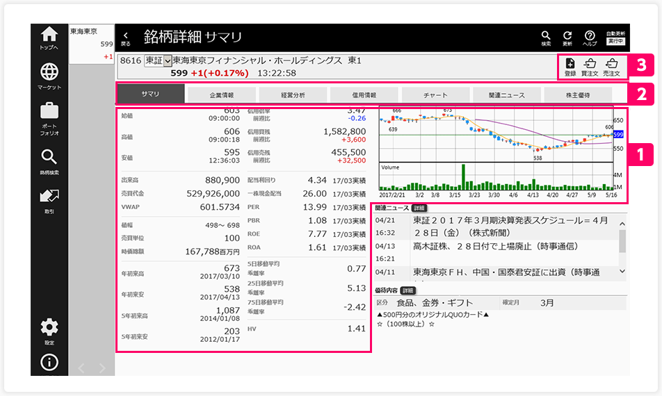The width and height of the screenshot is (662, 396).
Task: Click current price 599 +1(+0.17%)
Action: click(x=209, y=73)
